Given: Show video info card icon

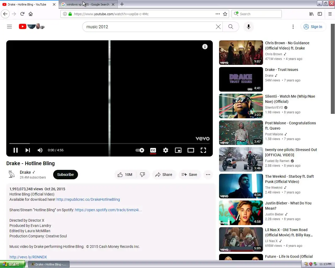Looking at the screenshot, I should (205, 47).
